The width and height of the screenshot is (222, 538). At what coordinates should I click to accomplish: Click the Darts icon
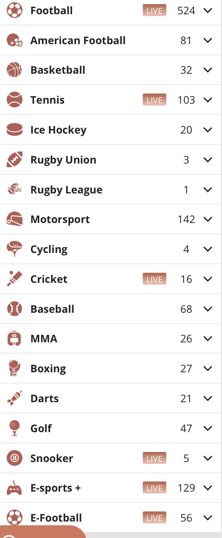15,398
